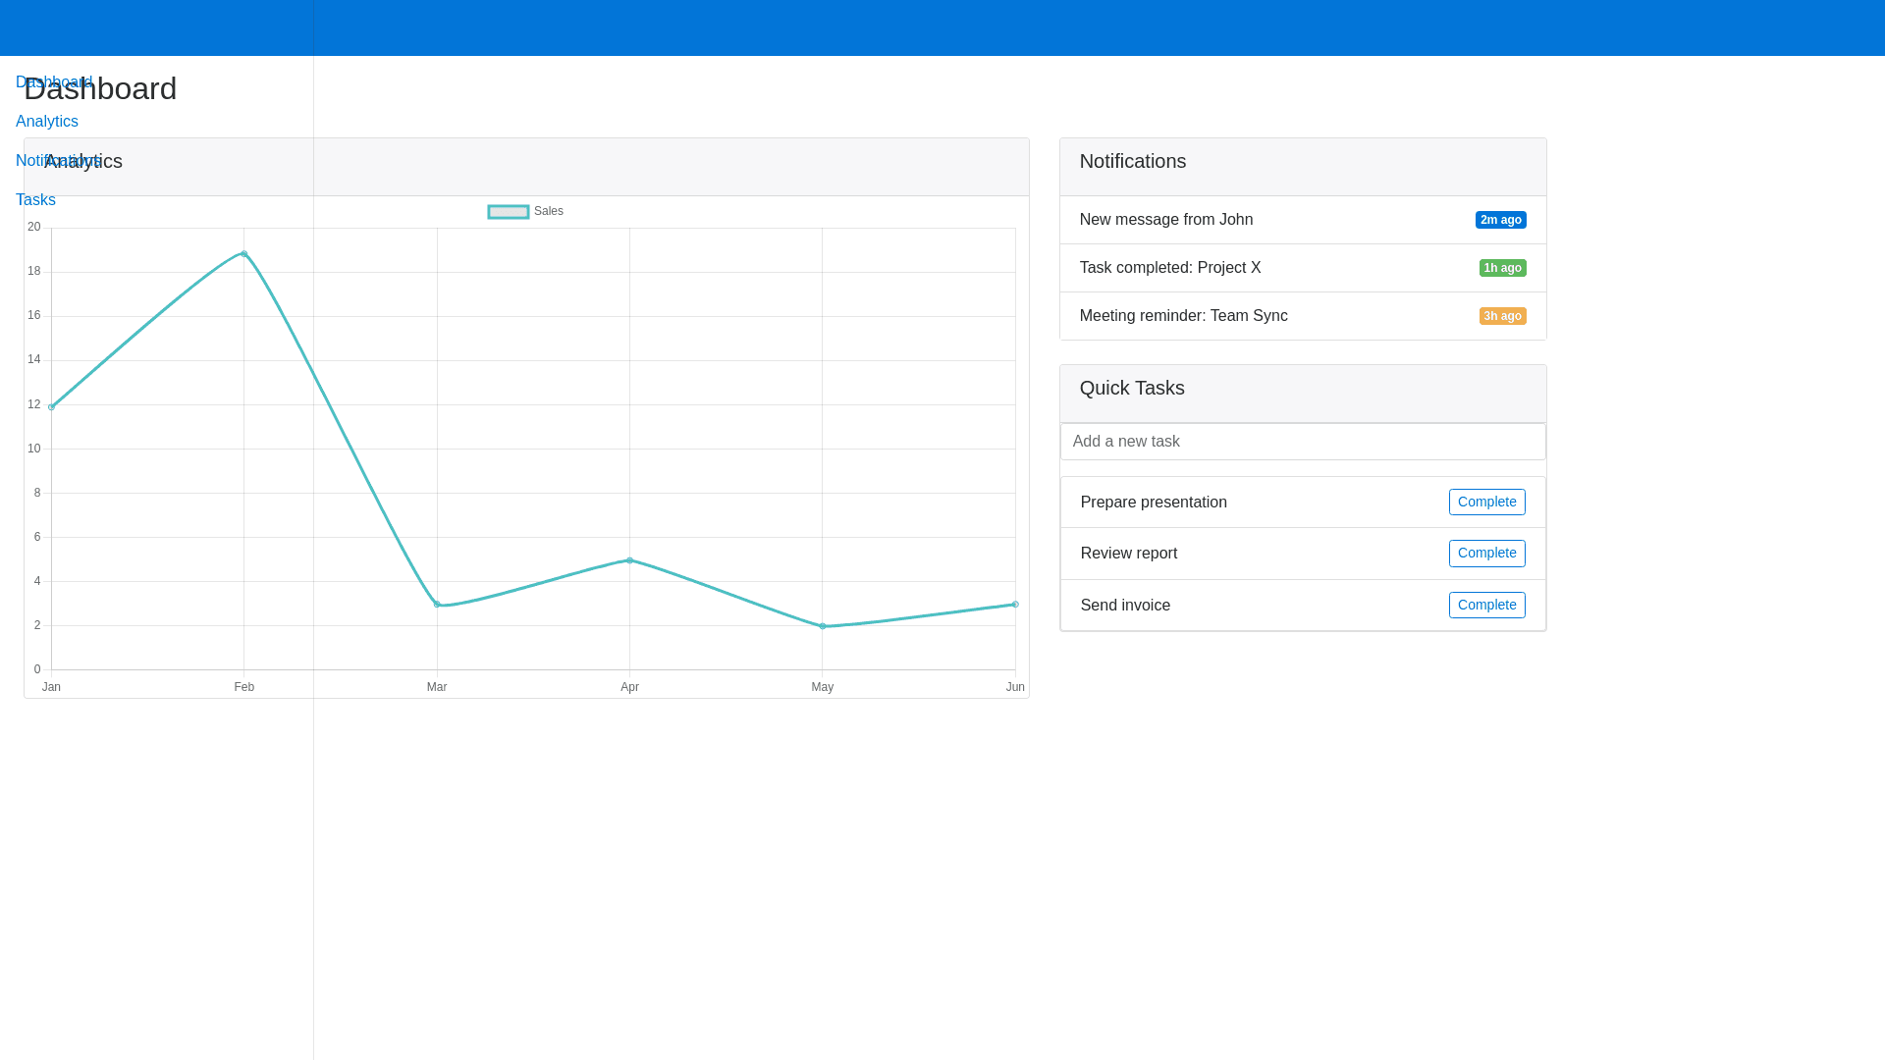The width and height of the screenshot is (1885, 1060).
Task: Click the Add a new task field
Action: (1303, 442)
